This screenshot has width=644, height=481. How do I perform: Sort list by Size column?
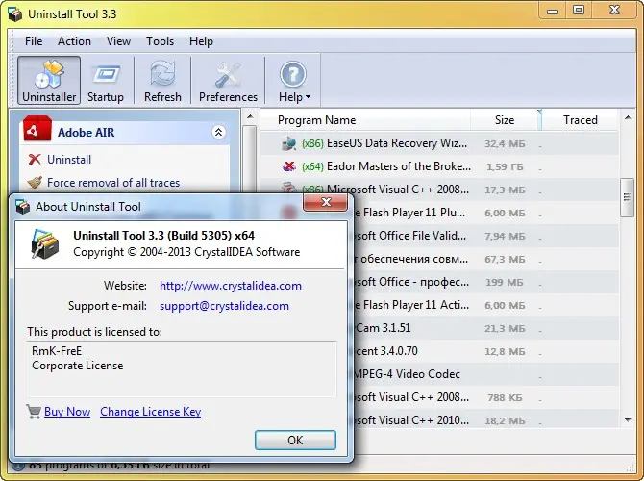pos(505,120)
